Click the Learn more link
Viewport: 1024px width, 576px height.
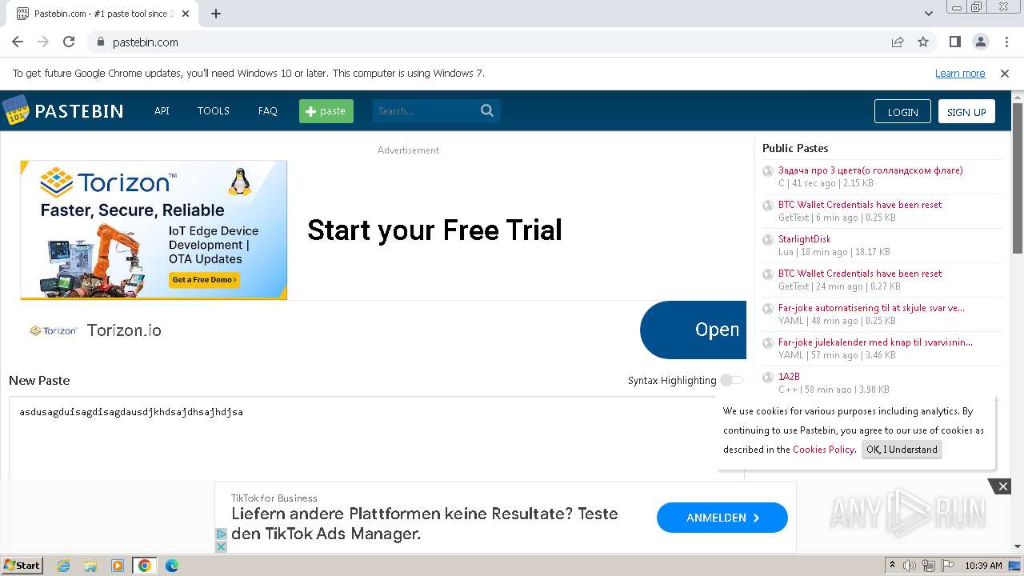[960, 73]
